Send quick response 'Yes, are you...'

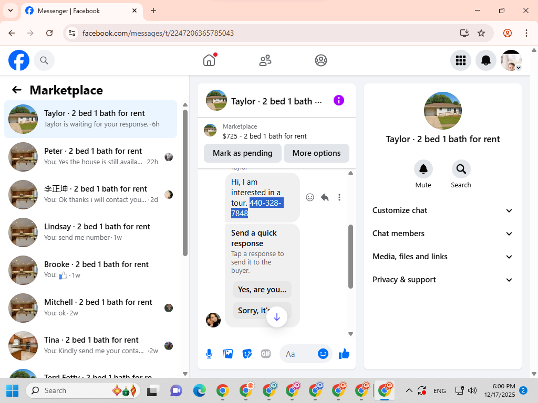pos(262,290)
